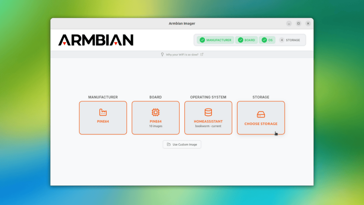This screenshot has height=205, width=364.
Task: Click the lightbulb icon beside the WiFi tip
Action: 162,54
